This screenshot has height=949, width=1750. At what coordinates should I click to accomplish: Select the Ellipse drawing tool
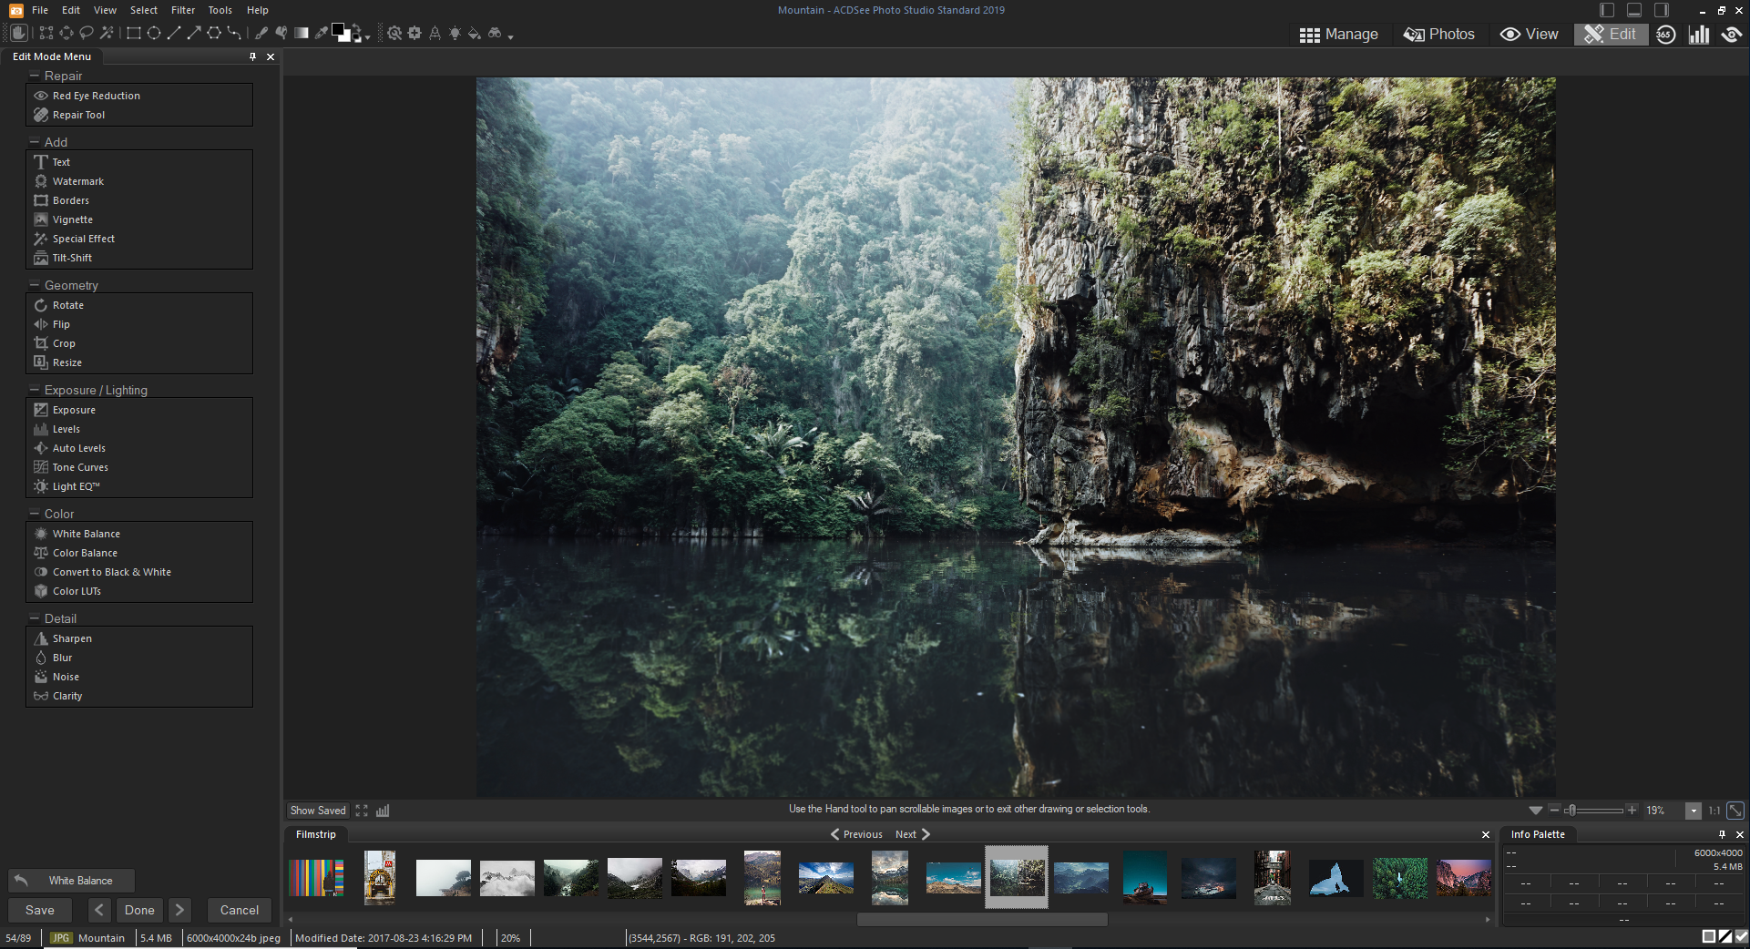[154, 34]
